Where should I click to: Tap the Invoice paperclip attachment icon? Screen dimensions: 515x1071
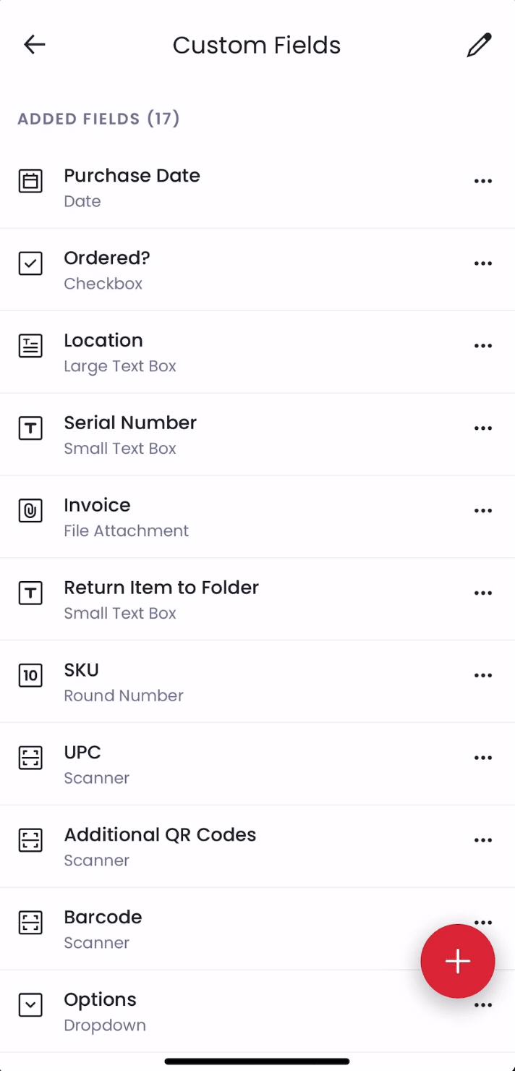30,511
